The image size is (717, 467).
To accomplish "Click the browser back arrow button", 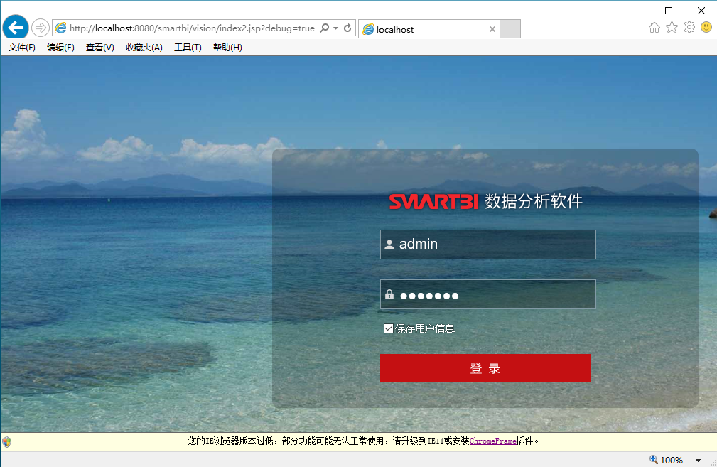I will point(16,28).
